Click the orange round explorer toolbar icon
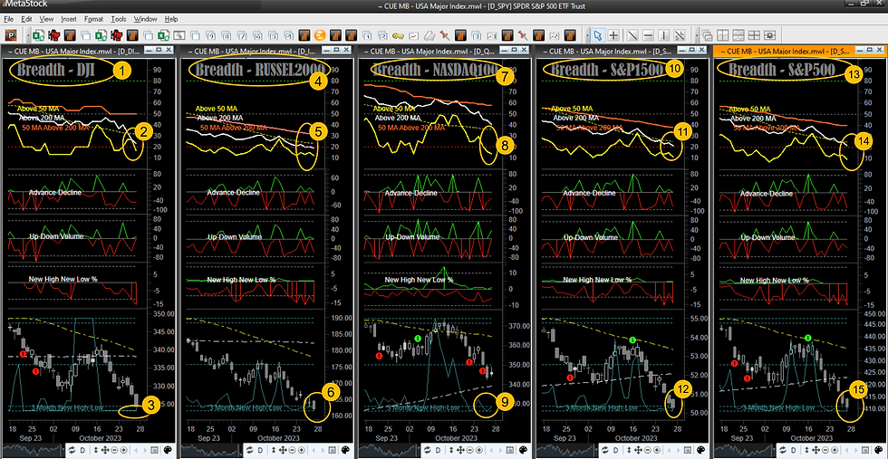 pyautogui.click(x=320, y=35)
